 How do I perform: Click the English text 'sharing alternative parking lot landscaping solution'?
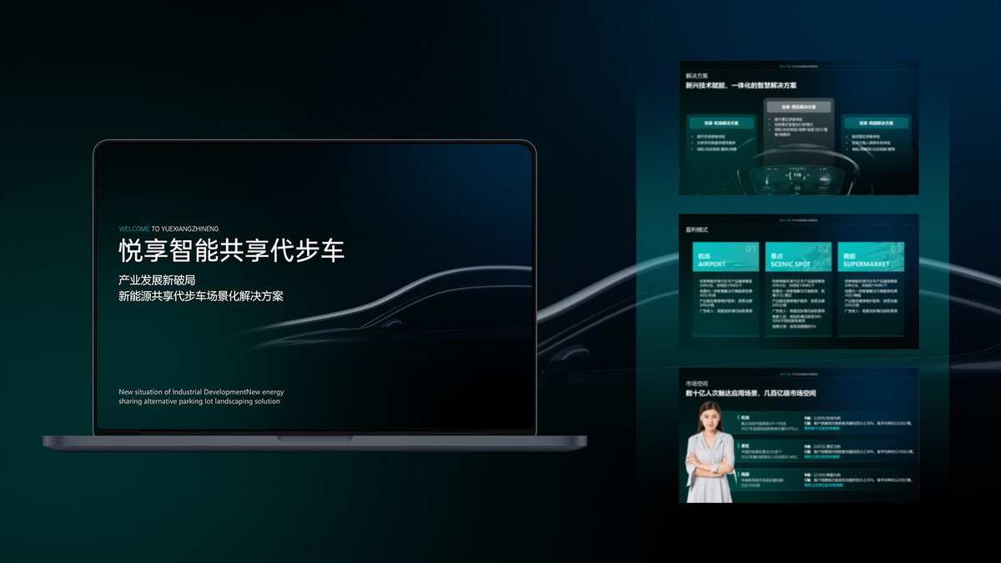pyautogui.click(x=199, y=401)
